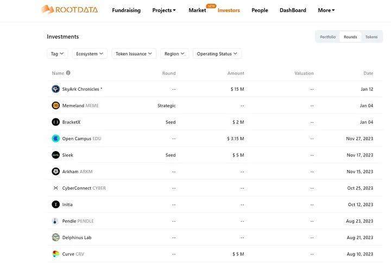Image resolution: width=391 pixels, height=263 pixels.
Task: Click the RootData logo
Action: point(70,10)
